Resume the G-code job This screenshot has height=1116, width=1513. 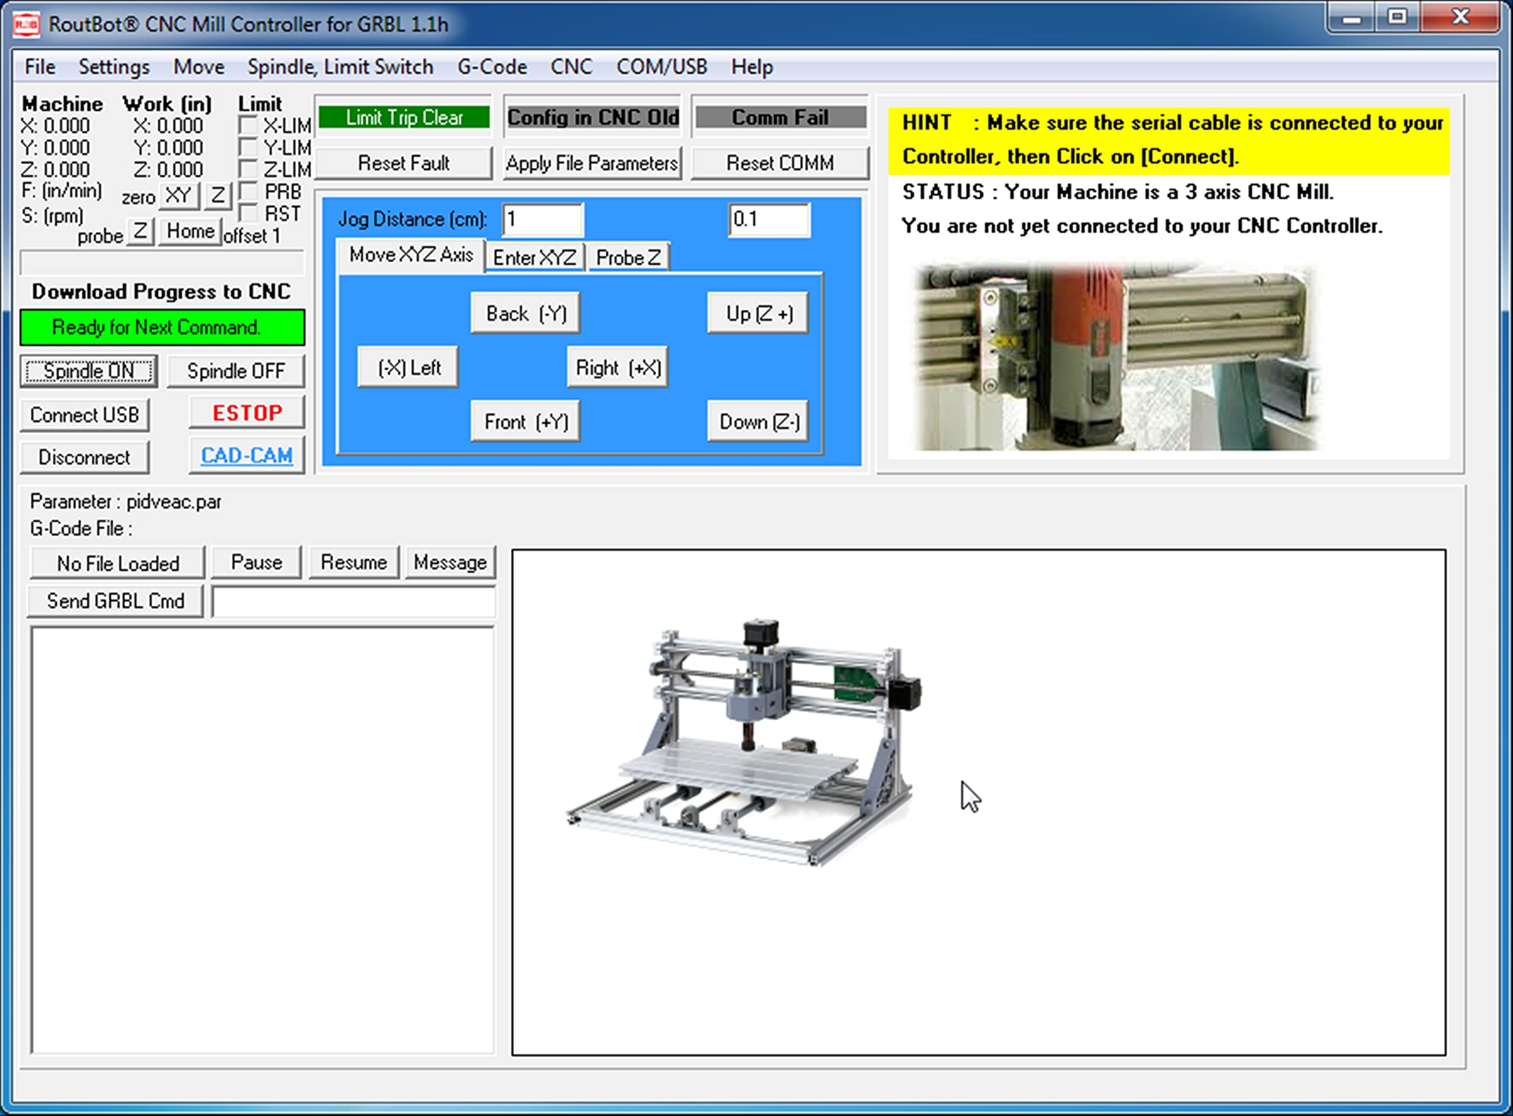click(353, 562)
